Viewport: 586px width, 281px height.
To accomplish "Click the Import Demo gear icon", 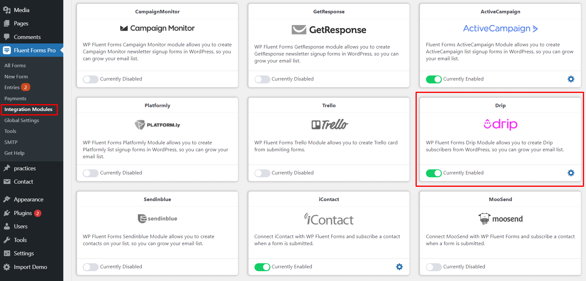I will (x=7, y=267).
